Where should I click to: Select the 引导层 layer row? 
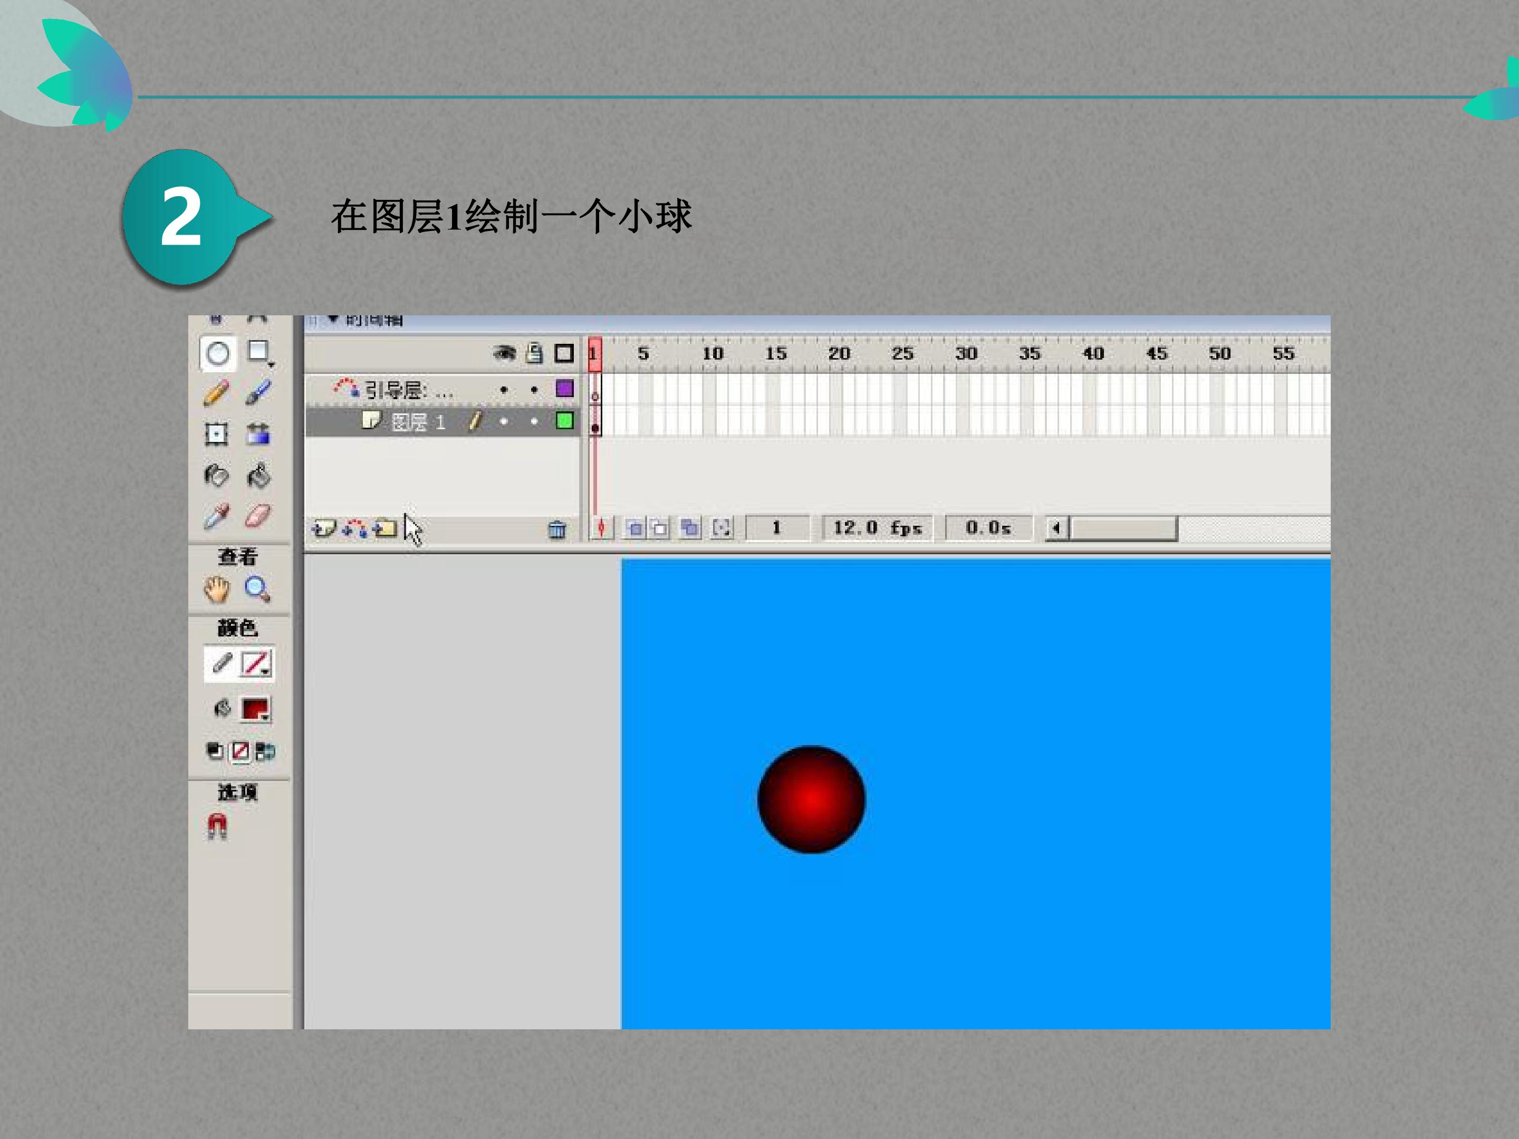pos(443,390)
